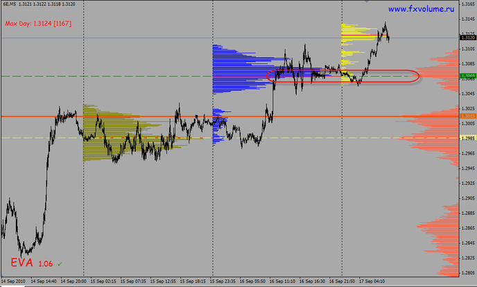Click price axis value 1.3105
Viewport: 477px width, 287px height.
pyautogui.click(x=468, y=49)
